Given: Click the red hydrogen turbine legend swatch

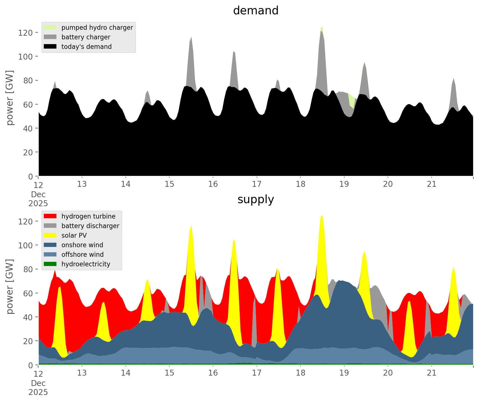Looking at the screenshot, I should coord(50,216).
